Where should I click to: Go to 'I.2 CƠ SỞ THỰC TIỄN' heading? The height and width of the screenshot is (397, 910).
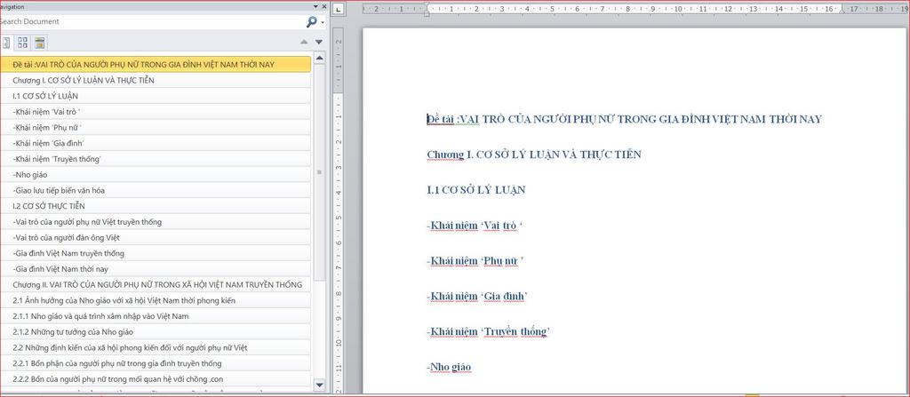pos(156,206)
